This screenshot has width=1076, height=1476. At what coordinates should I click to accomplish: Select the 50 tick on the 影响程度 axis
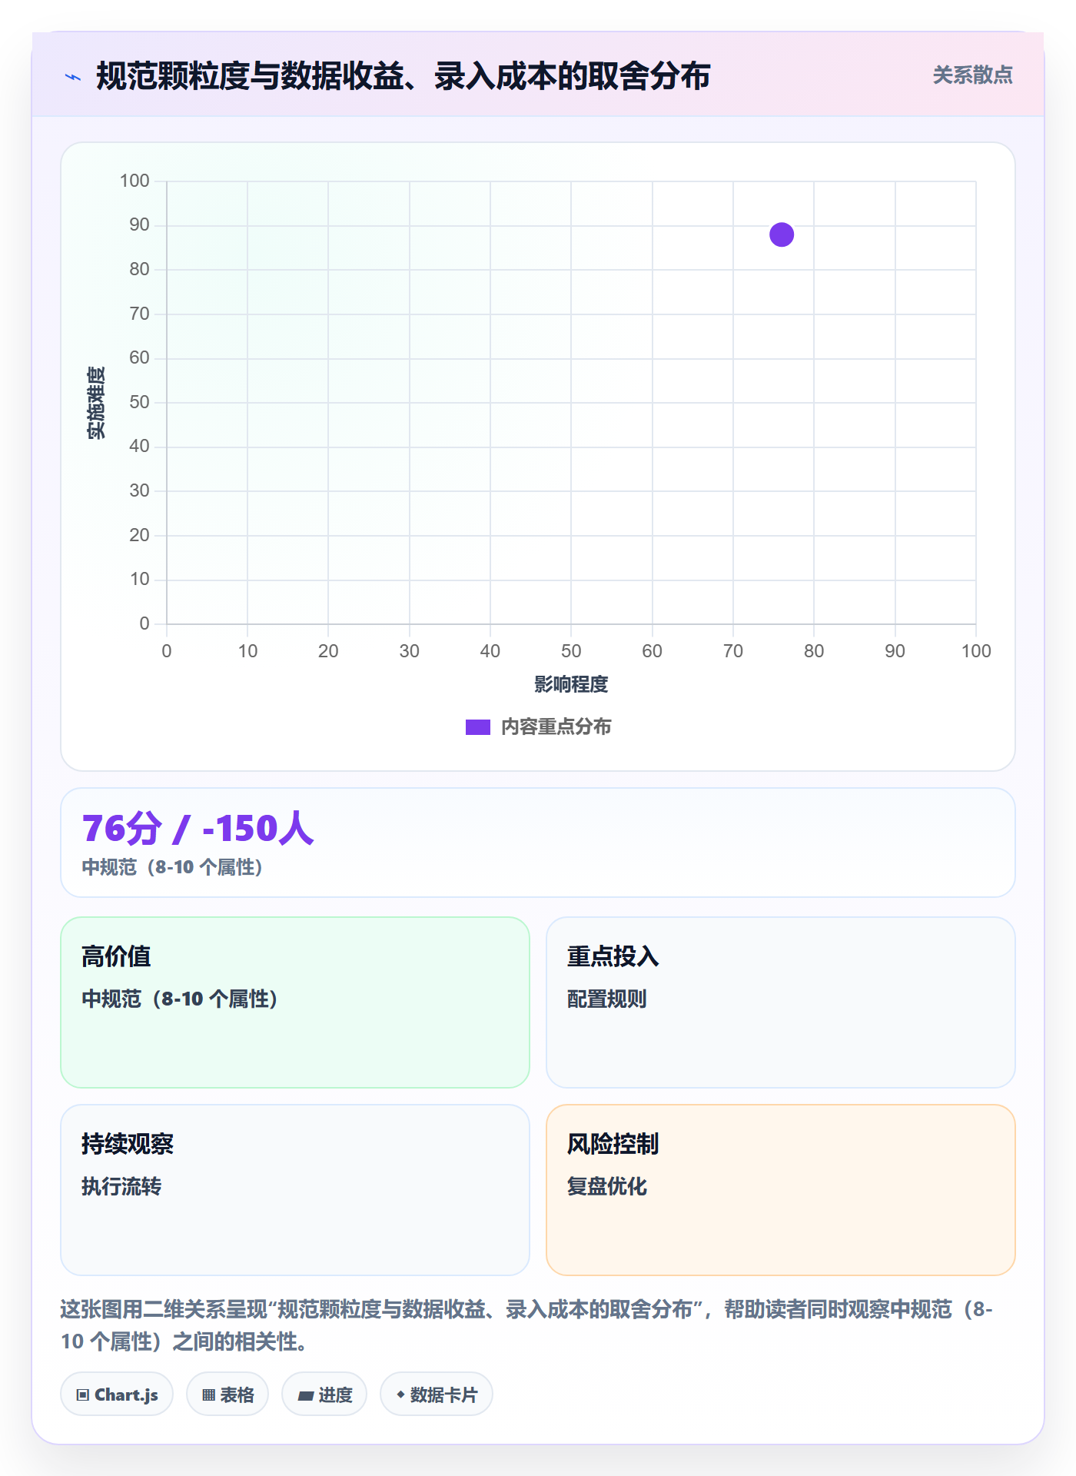[x=571, y=651]
